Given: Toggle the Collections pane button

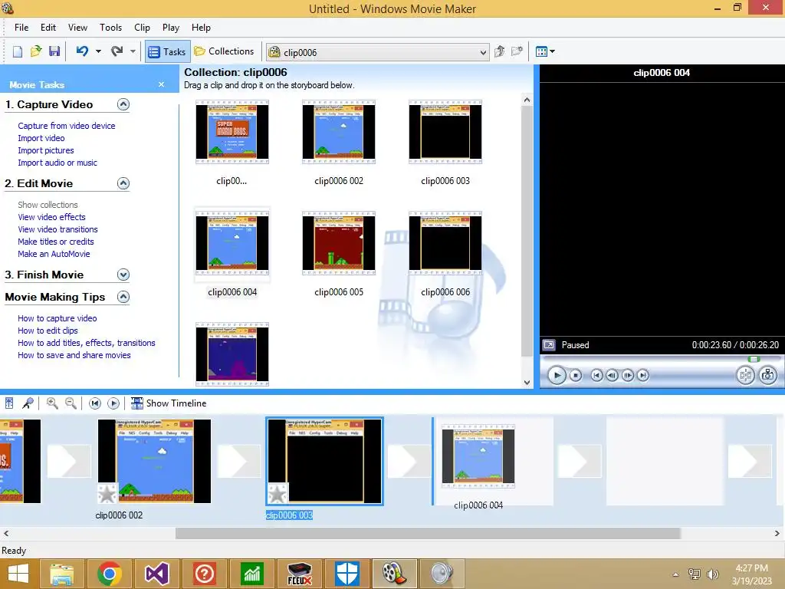Looking at the screenshot, I should coord(224,51).
